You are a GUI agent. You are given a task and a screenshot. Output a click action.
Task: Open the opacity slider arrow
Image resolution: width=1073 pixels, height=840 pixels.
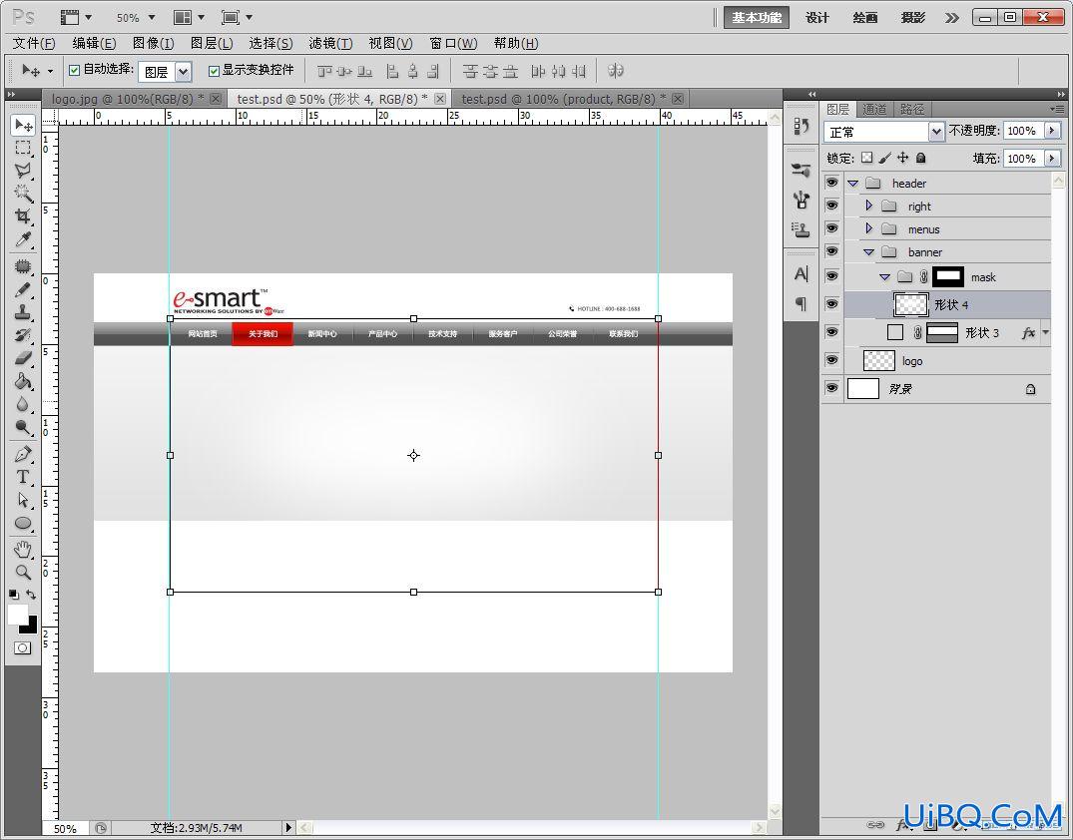pyautogui.click(x=1052, y=130)
